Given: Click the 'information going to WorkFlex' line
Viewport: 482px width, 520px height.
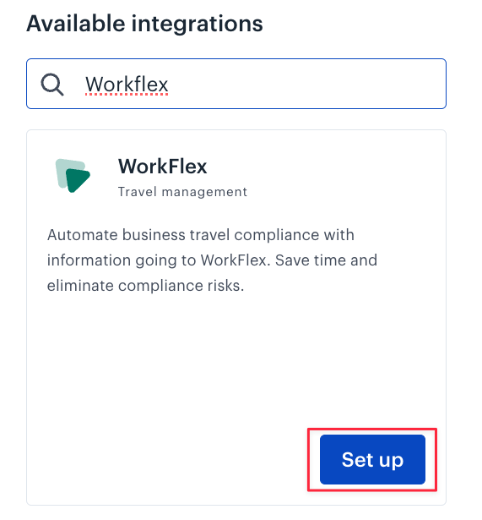Looking at the screenshot, I should pos(157,260).
